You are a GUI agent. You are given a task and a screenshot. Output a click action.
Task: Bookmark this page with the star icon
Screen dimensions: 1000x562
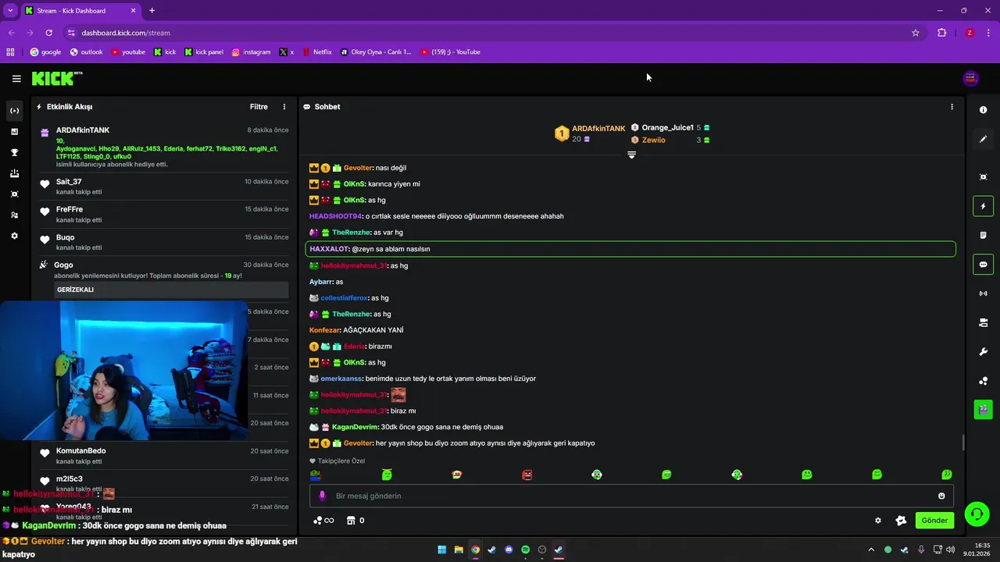click(x=916, y=33)
